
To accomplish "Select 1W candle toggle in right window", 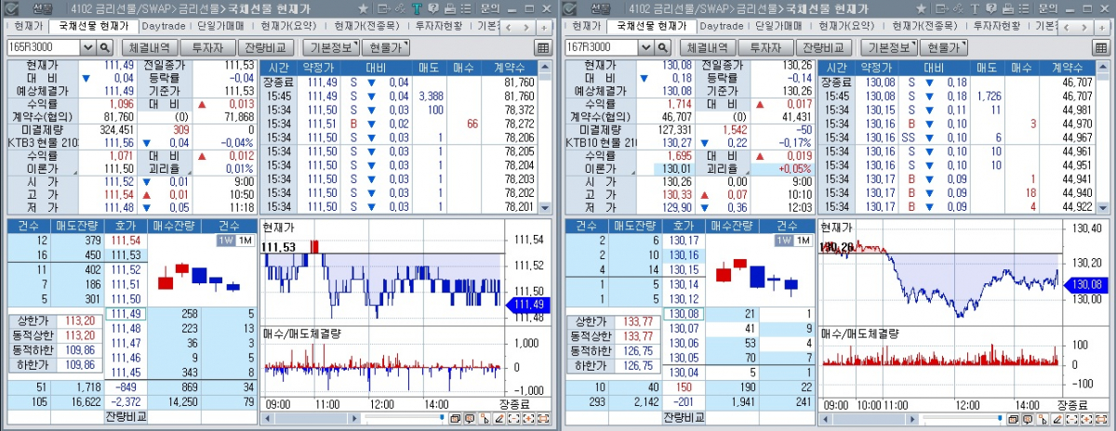I will click(784, 241).
